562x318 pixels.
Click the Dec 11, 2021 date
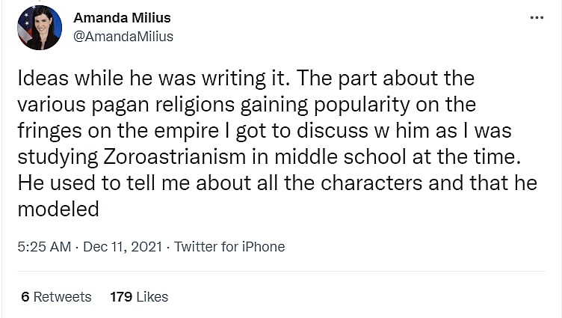(x=123, y=246)
